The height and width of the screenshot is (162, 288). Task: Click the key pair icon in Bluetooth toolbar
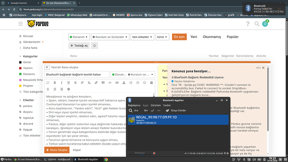pyautogui.click(x=146, y=111)
